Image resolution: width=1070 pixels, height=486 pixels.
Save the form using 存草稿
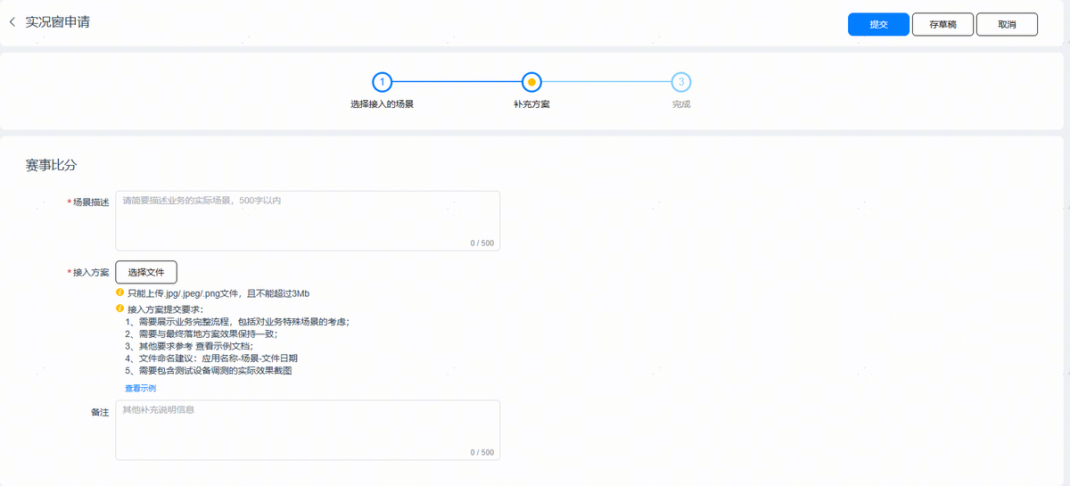[942, 24]
